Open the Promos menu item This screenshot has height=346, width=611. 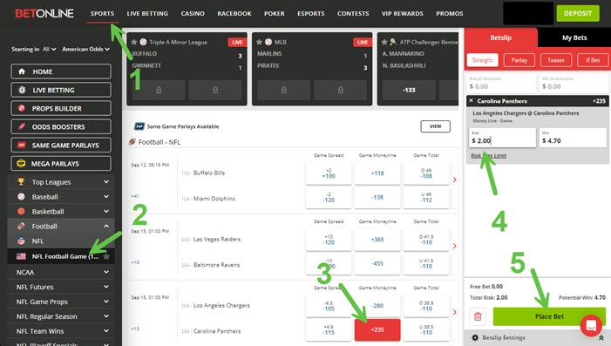pyautogui.click(x=449, y=13)
